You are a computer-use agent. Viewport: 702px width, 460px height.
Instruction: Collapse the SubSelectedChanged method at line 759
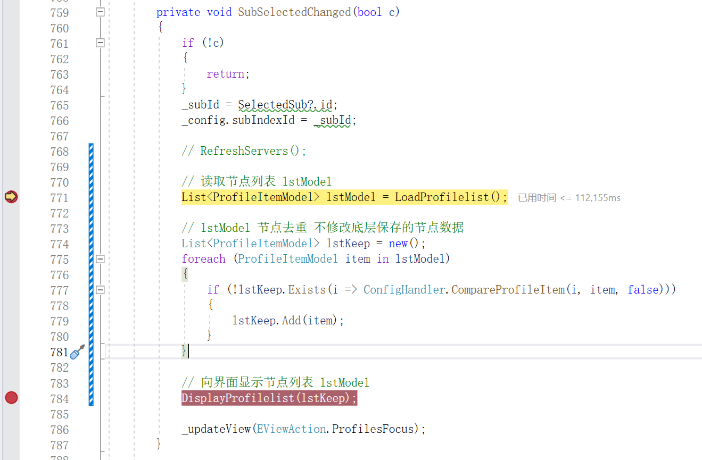pyautogui.click(x=100, y=12)
